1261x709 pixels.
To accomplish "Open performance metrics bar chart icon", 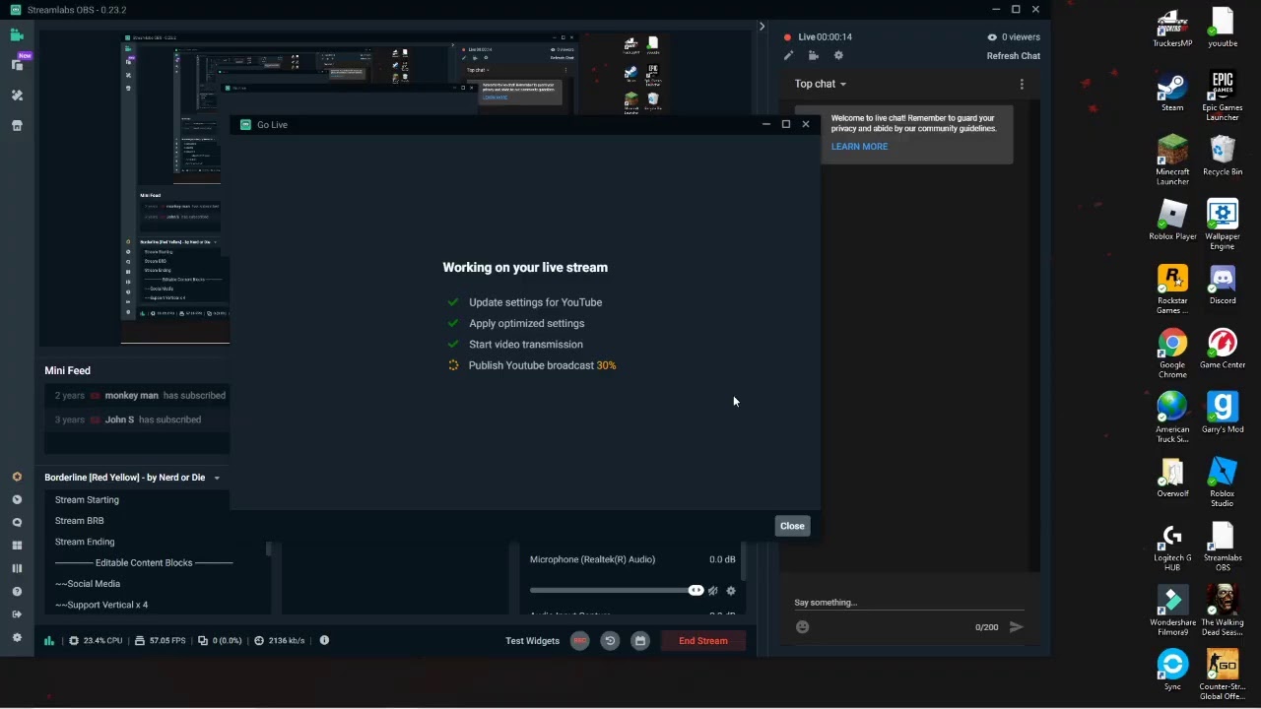I will [x=49, y=640].
